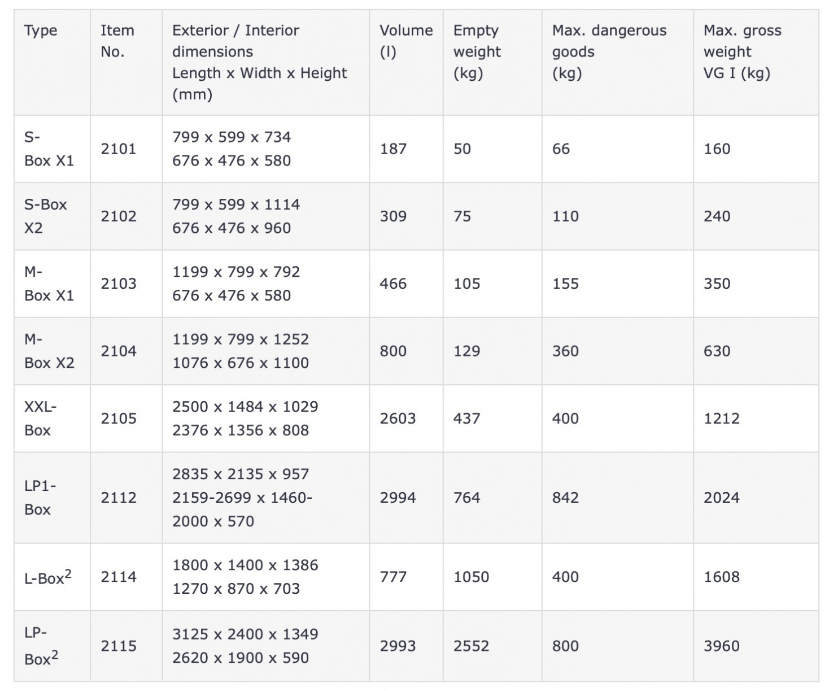Click gross weight 3960 cell
This screenshot has width=829, height=691.
721,646
